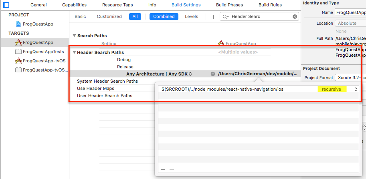Select System Header Search Paths setting

click(107, 81)
